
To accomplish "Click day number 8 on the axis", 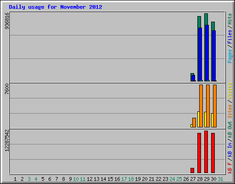I will pyautogui.click(x=63, y=179).
